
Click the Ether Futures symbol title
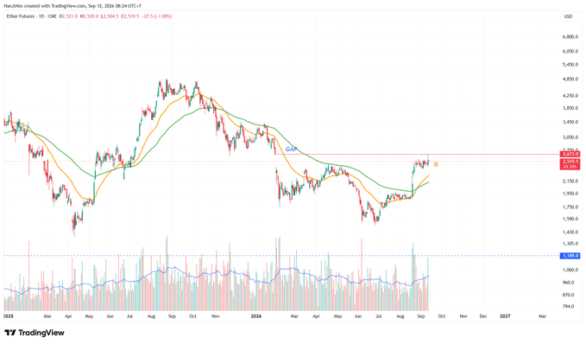pos(21,16)
